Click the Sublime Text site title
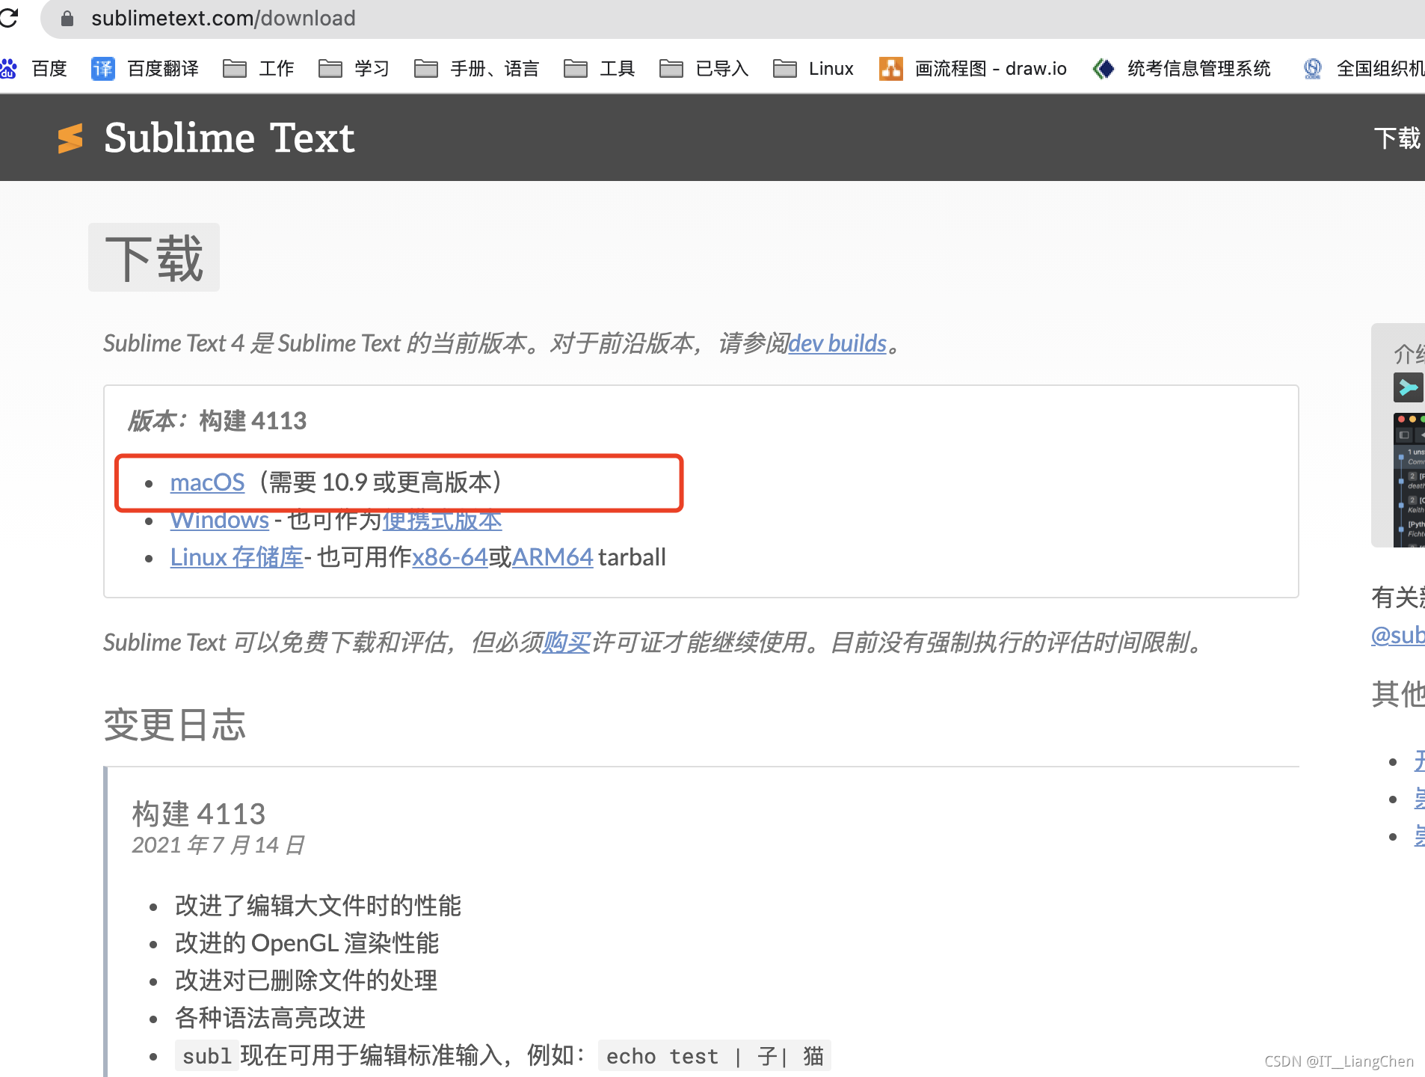 coord(229,138)
